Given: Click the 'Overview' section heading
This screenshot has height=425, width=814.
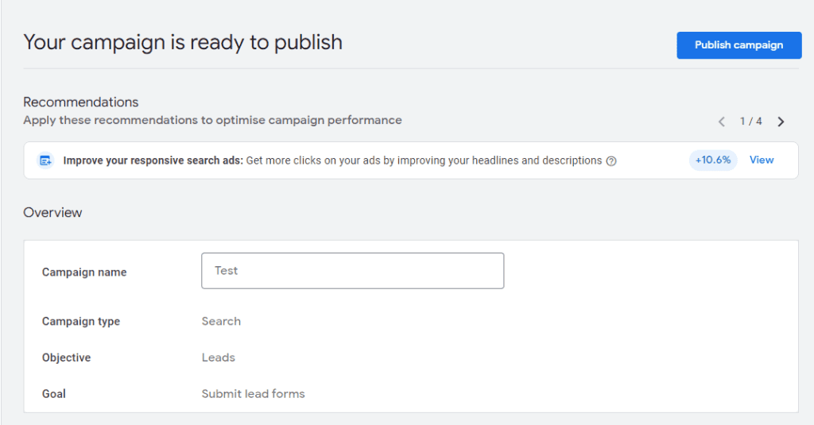Looking at the screenshot, I should [x=52, y=213].
